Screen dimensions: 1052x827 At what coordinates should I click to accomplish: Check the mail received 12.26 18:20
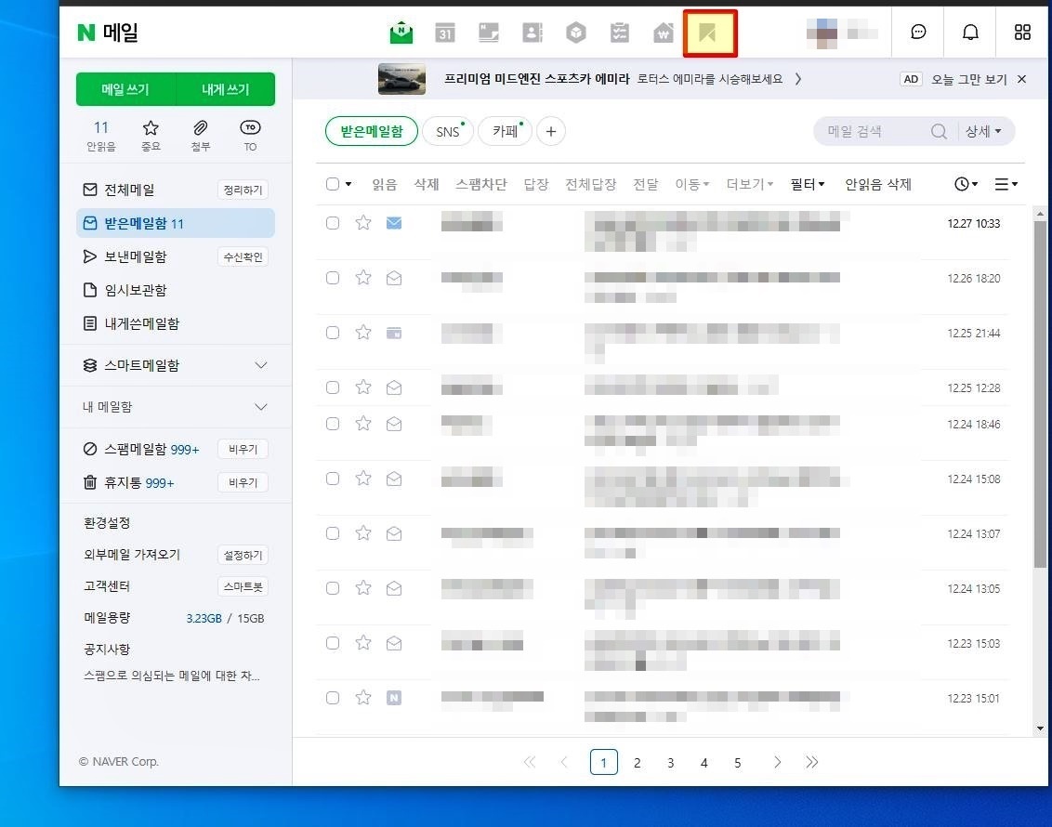[x=332, y=278]
